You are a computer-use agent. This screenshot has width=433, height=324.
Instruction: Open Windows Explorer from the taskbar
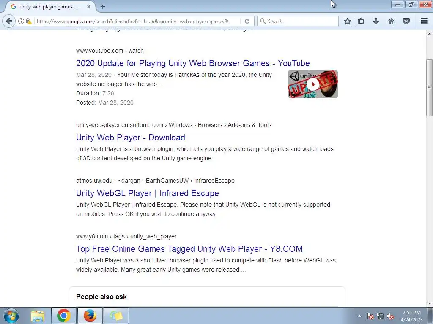(x=38, y=316)
